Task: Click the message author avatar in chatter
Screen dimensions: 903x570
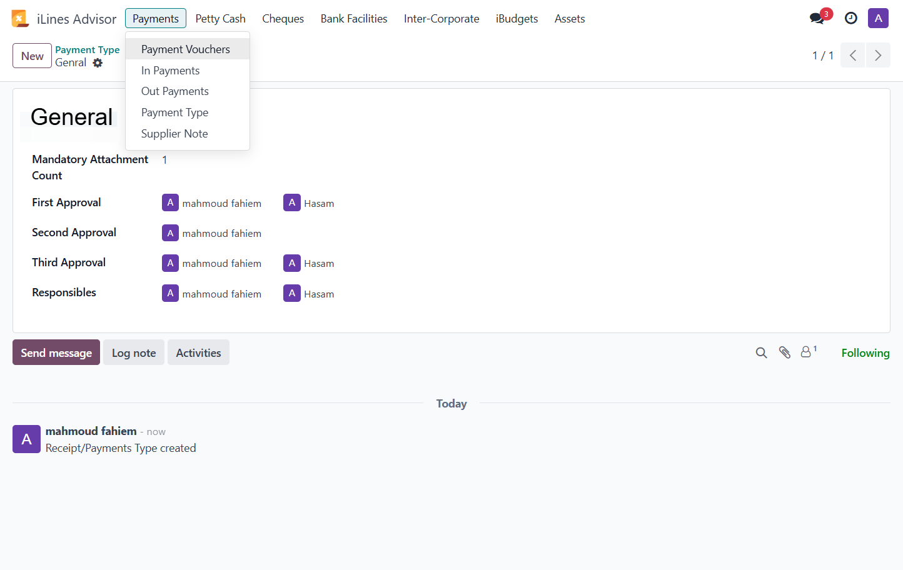Action: tap(26, 439)
